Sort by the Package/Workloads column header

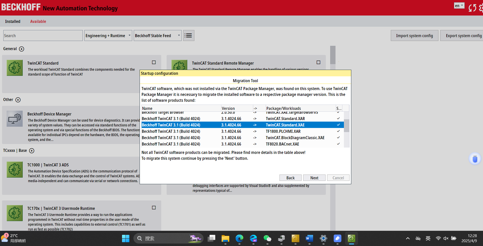point(301,108)
